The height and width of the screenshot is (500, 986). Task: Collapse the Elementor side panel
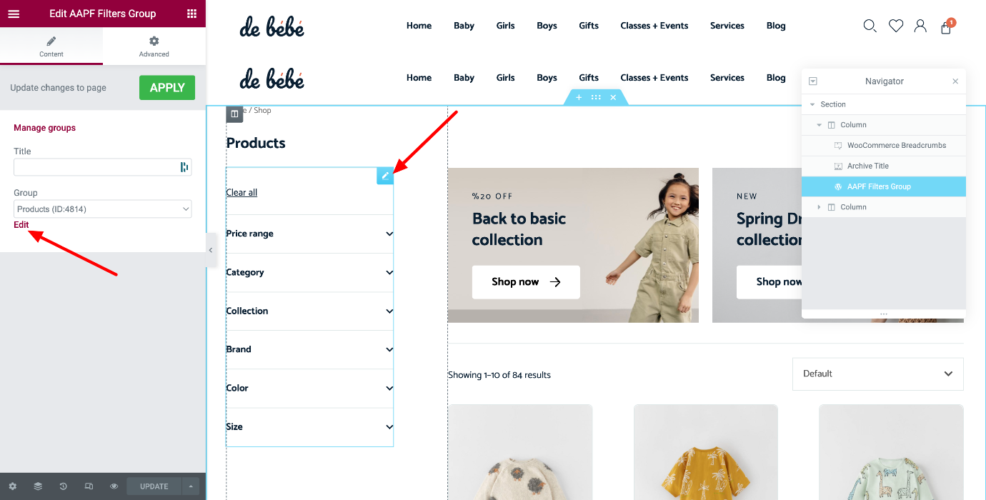point(210,250)
